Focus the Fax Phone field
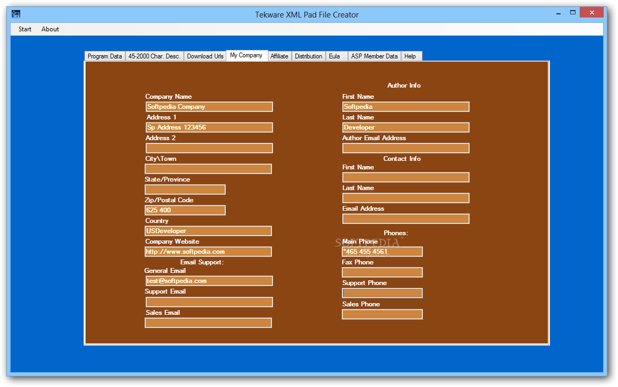The height and width of the screenshot is (387, 618). [382, 272]
